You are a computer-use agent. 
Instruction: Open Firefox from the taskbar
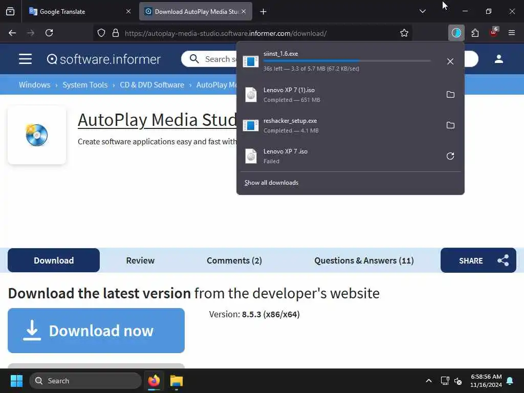154,381
